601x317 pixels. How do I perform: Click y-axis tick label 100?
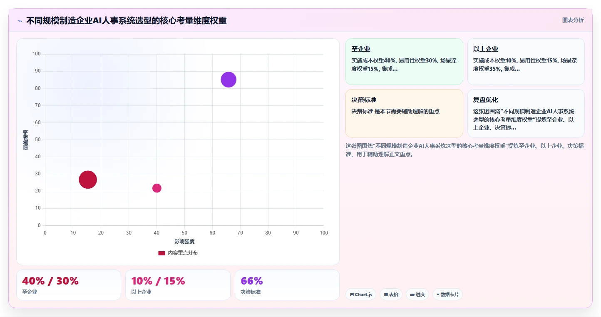[x=37, y=54]
